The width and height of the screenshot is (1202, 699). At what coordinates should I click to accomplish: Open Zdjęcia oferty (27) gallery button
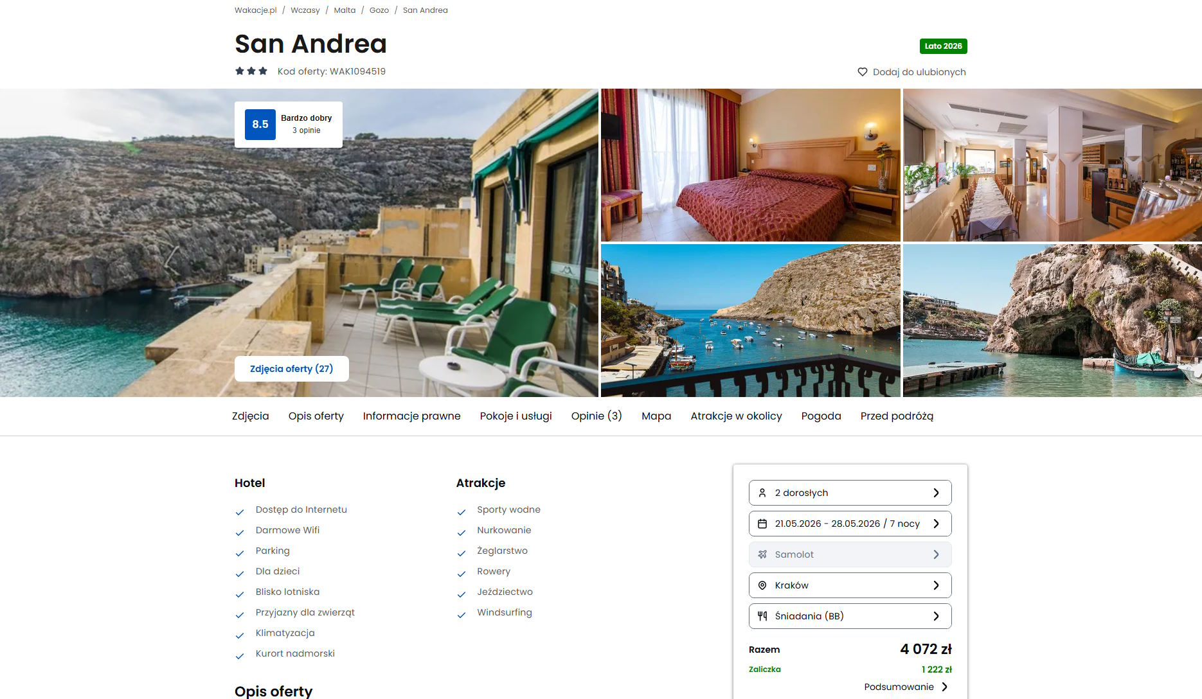[292, 369]
